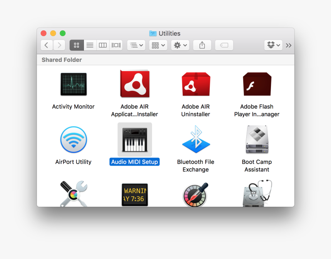331x259 pixels.
Task: Select the Adobe AIR Uninstaller icon
Action: pyautogui.click(x=196, y=84)
